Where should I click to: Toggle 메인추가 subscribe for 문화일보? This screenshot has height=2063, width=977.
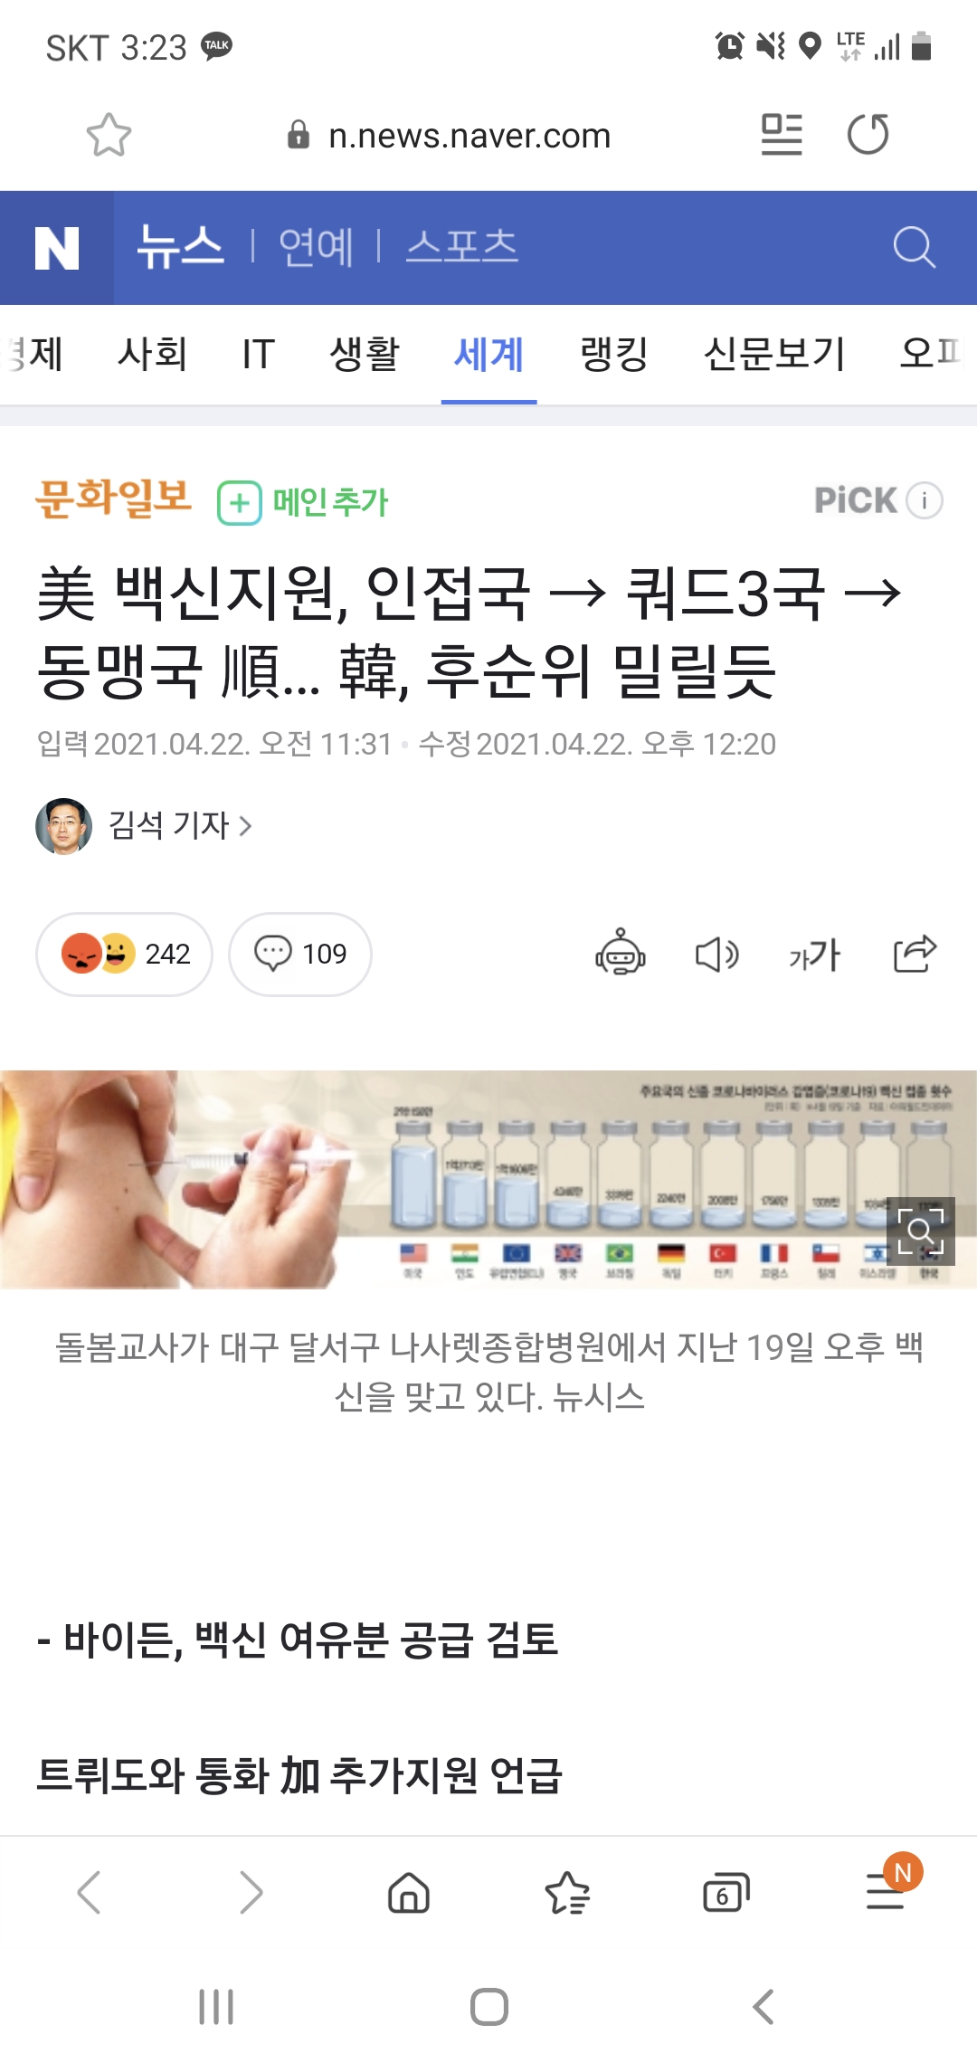(303, 502)
